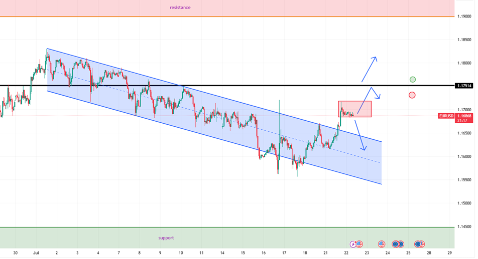The image size is (478, 259).
Task: Click date 30 on the time axis
Action: (15, 253)
